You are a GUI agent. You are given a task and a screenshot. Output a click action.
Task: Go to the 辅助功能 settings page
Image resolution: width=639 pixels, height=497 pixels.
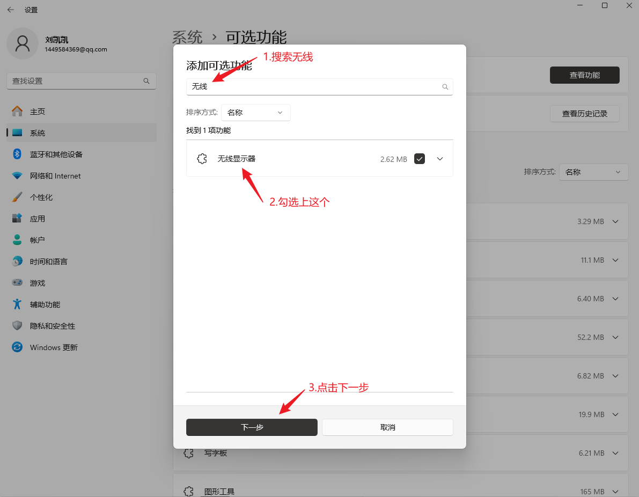coord(45,305)
